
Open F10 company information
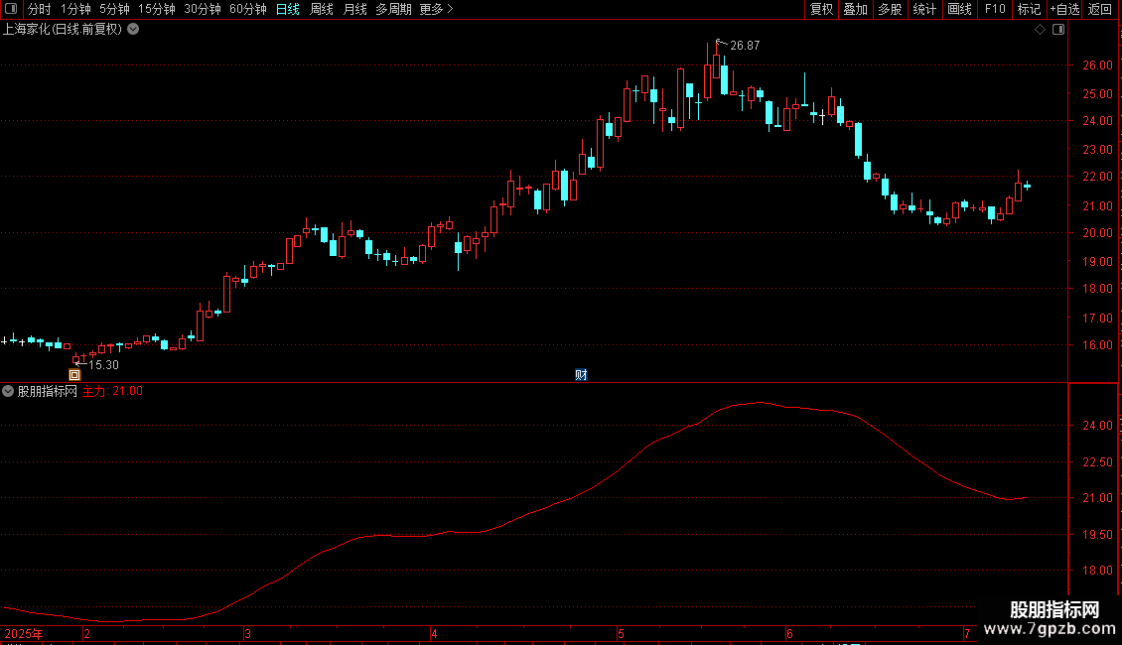tap(995, 9)
